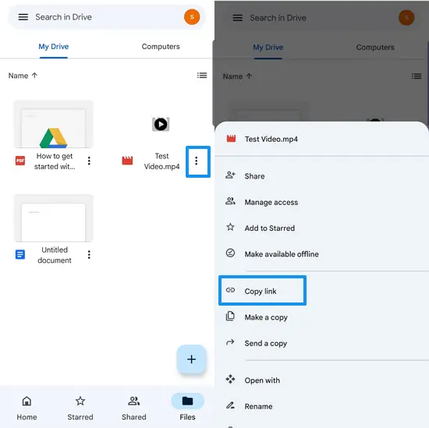Open Shared in bottom navigation

(x=134, y=409)
